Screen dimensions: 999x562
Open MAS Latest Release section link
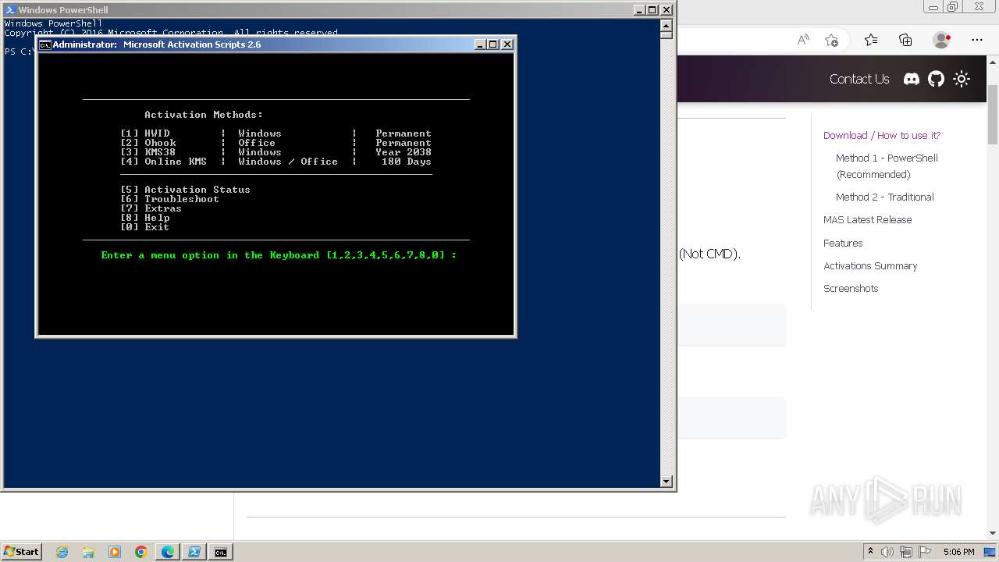[867, 219]
